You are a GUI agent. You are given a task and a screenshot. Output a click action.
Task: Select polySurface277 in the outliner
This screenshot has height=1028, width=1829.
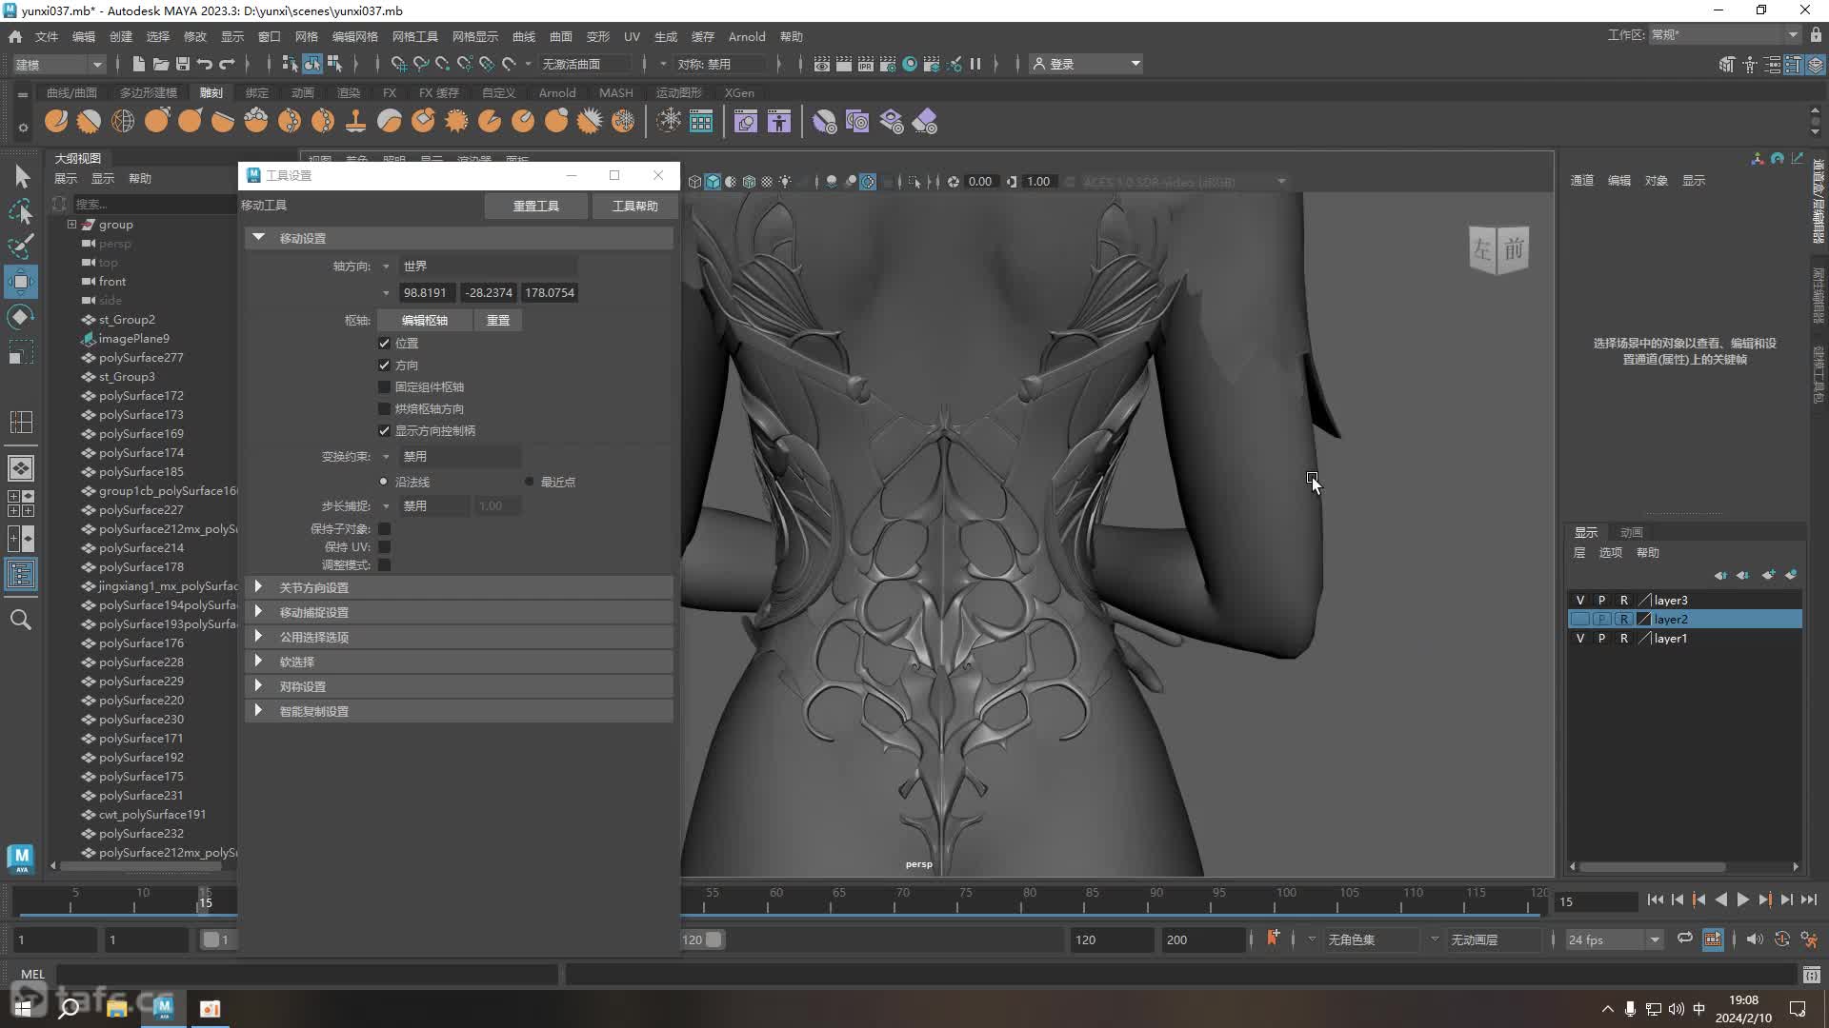tap(140, 358)
